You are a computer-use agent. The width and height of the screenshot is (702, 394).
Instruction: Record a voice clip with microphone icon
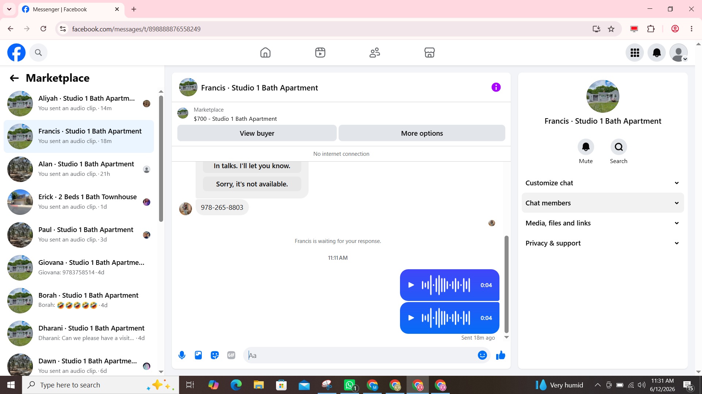182,355
